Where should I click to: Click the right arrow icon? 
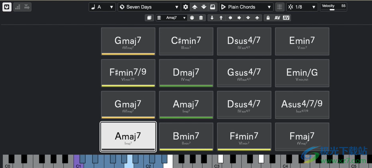coord(239,18)
